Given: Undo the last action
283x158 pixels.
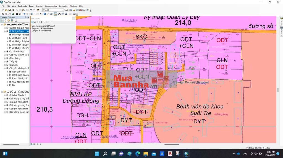Looking at the screenshot, I should (31, 10).
